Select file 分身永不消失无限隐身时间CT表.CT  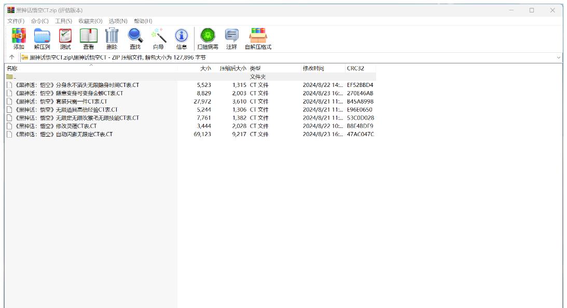click(77, 85)
